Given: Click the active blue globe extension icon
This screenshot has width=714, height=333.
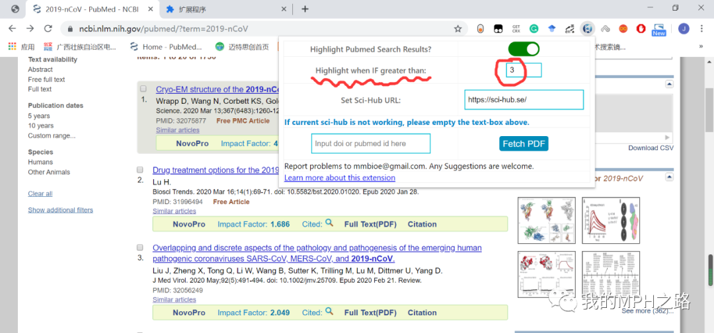Looking at the screenshot, I should (588, 28).
